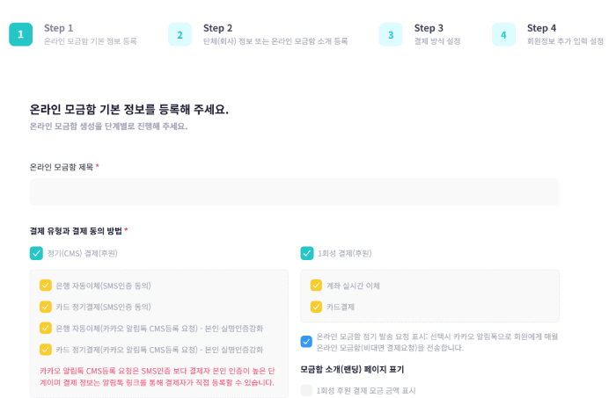
Task: Click the 온라인 모금함 제목 input field
Action: tap(294, 192)
